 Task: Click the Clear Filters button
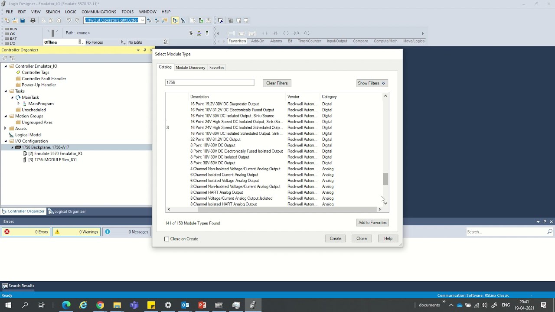277,83
